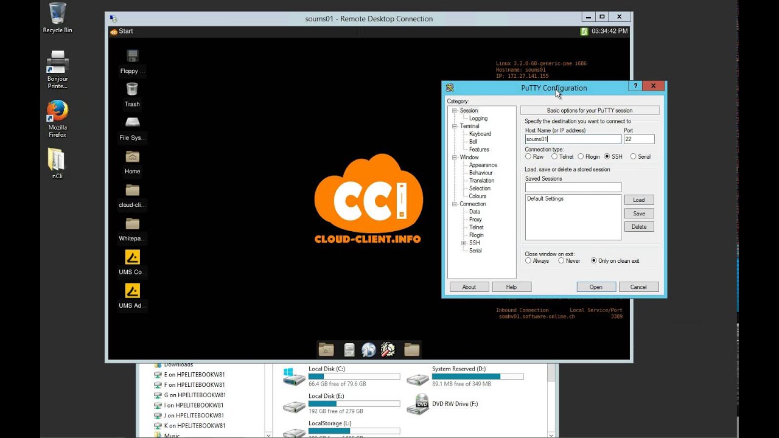Click the About button in PuTTY
Viewport: 779px width, 438px height.
(x=469, y=287)
